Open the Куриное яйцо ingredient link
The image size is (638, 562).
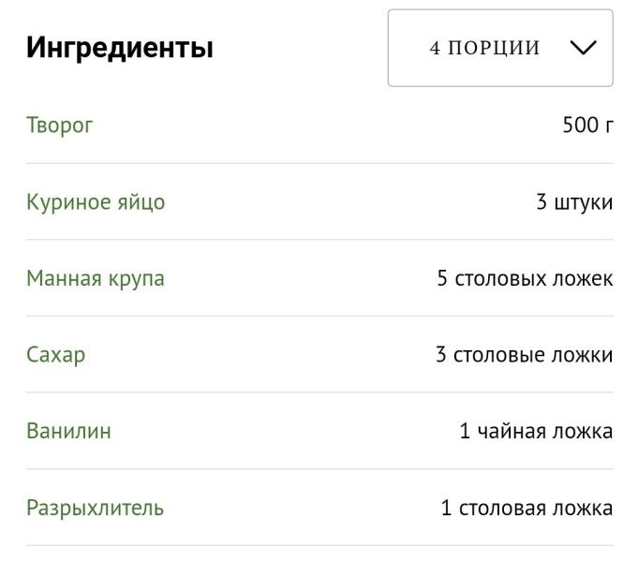pyautogui.click(x=96, y=201)
